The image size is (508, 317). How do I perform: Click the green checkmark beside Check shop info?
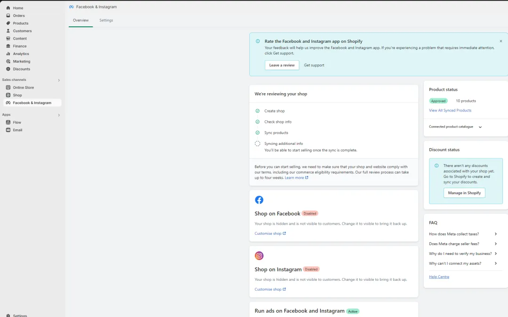[258, 122]
